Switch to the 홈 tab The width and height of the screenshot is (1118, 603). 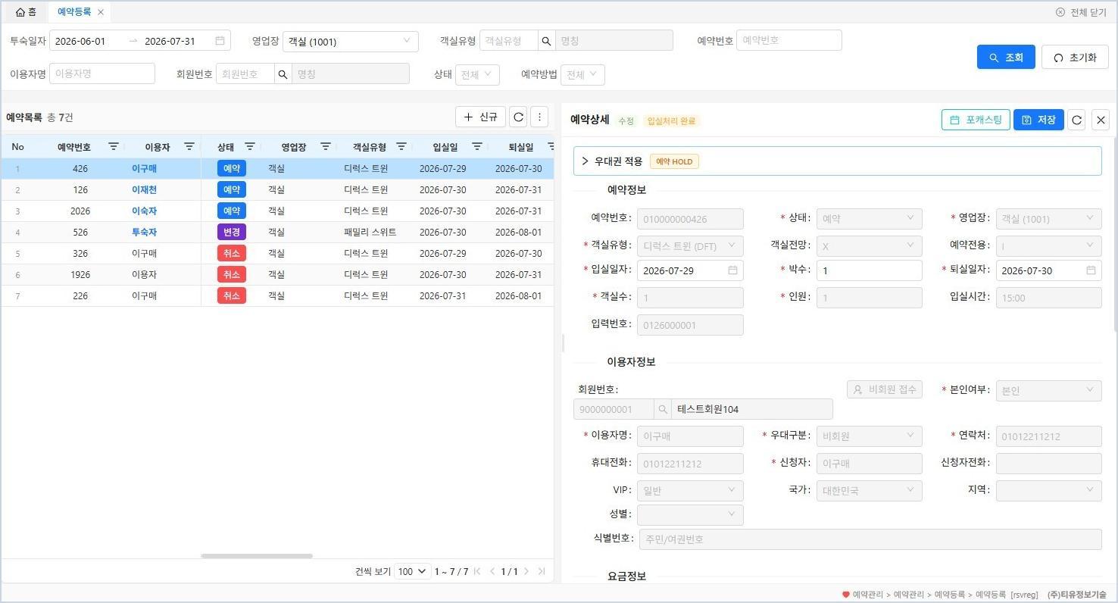26,11
